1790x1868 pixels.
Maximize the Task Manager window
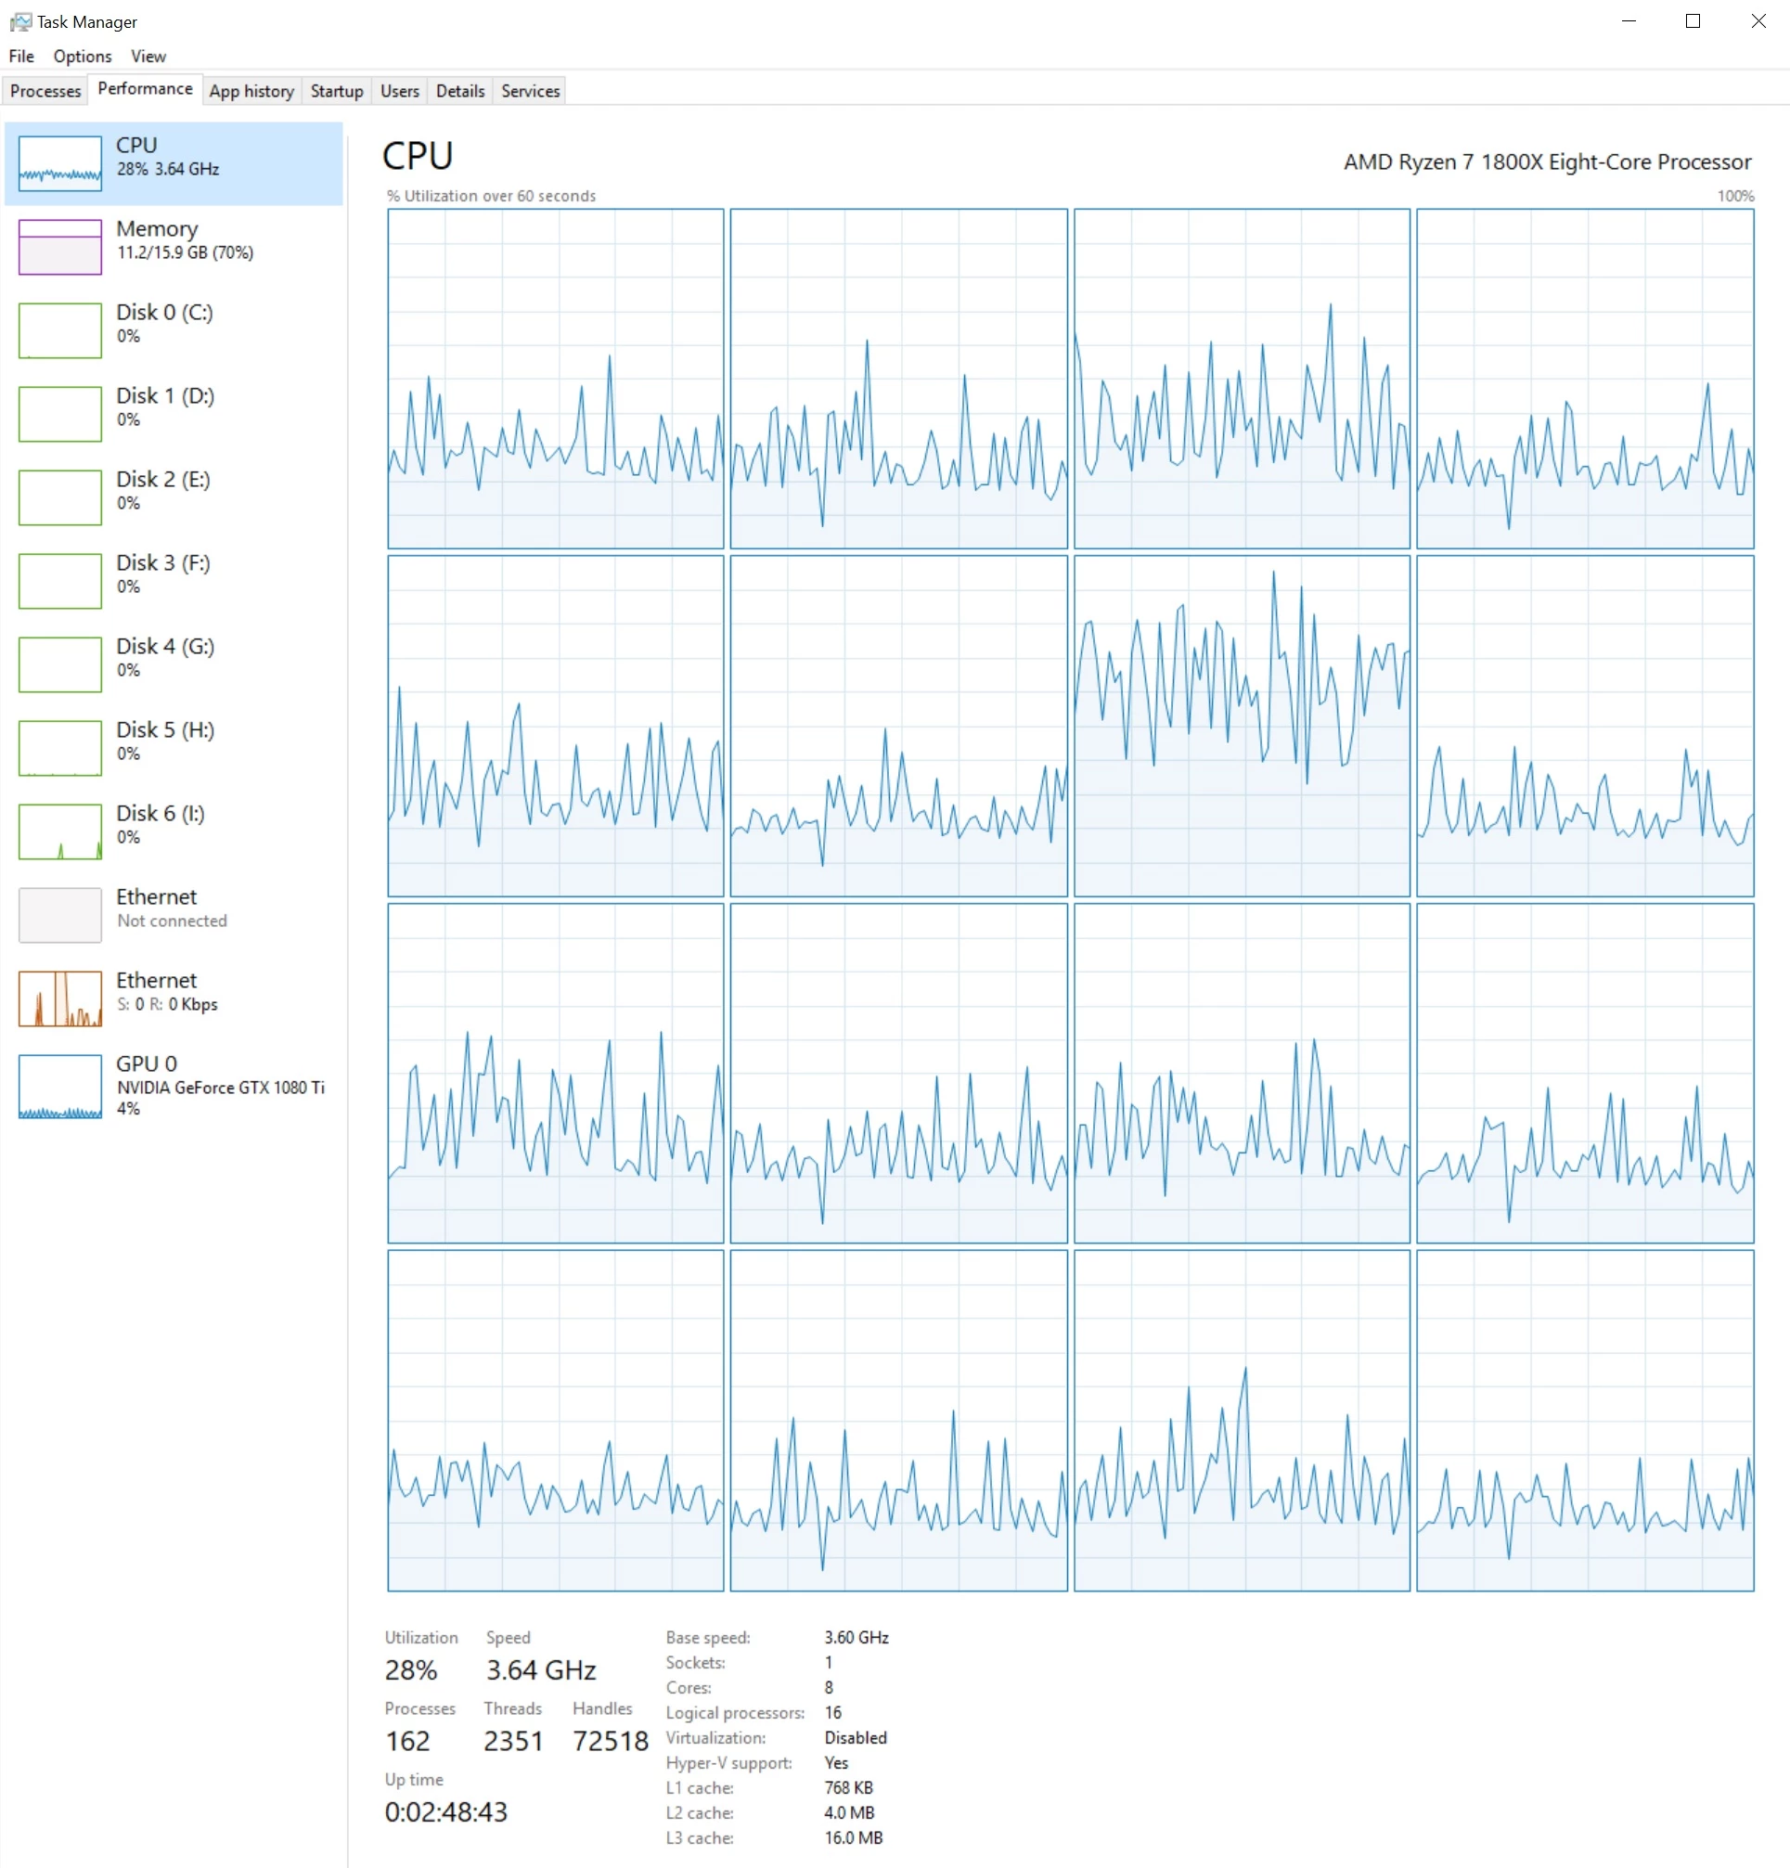tap(1693, 21)
